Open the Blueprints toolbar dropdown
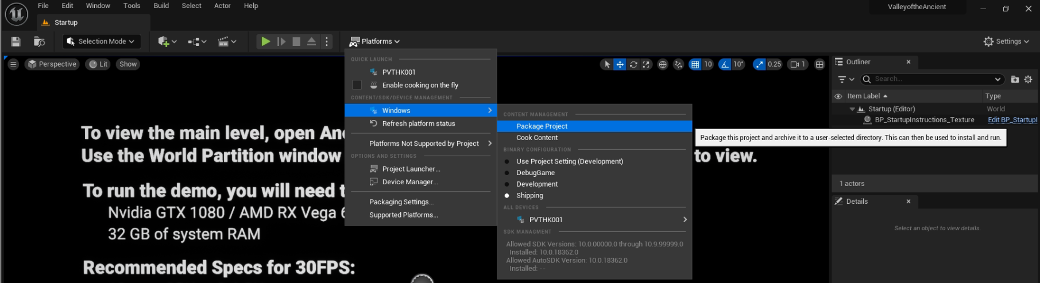The image size is (1040, 283). [197, 41]
